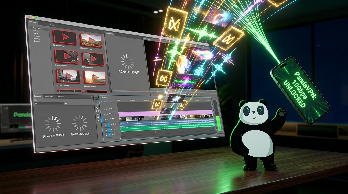Open the sunset silhouette video template thumbnail
The height and width of the screenshot is (194, 348).
[x=95, y=78]
